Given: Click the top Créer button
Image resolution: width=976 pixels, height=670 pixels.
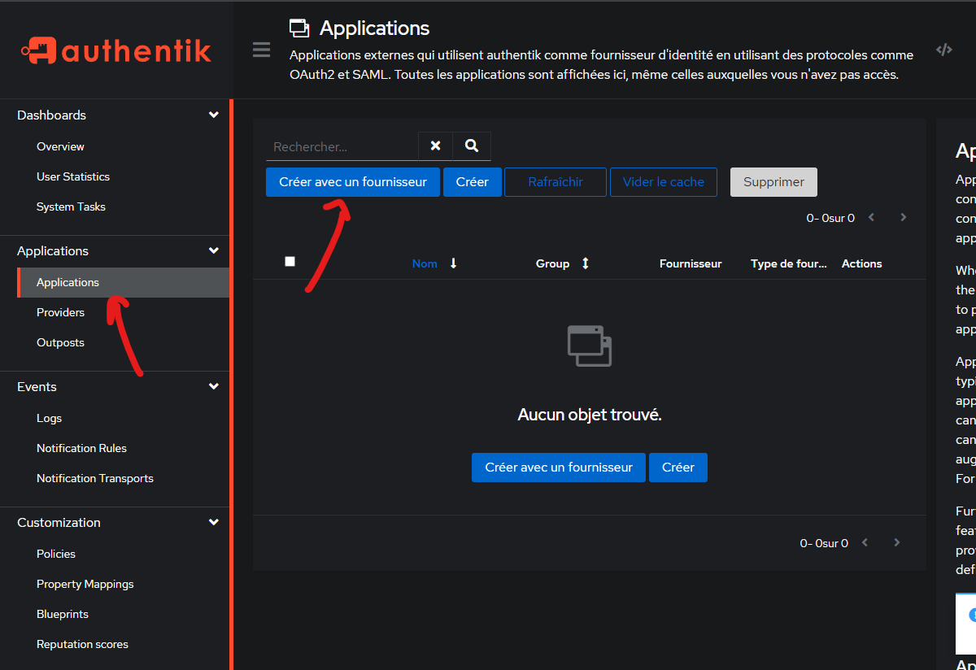Looking at the screenshot, I should pyautogui.click(x=472, y=182).
